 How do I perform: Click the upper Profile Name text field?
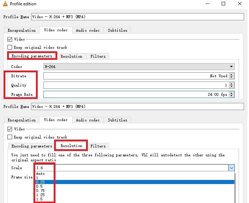pyautogui.click(x=138, y=17)
